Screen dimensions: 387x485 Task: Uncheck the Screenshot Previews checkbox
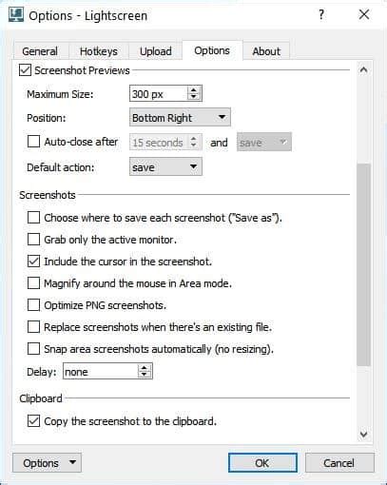pyautogui.click(x=25, y=70)
